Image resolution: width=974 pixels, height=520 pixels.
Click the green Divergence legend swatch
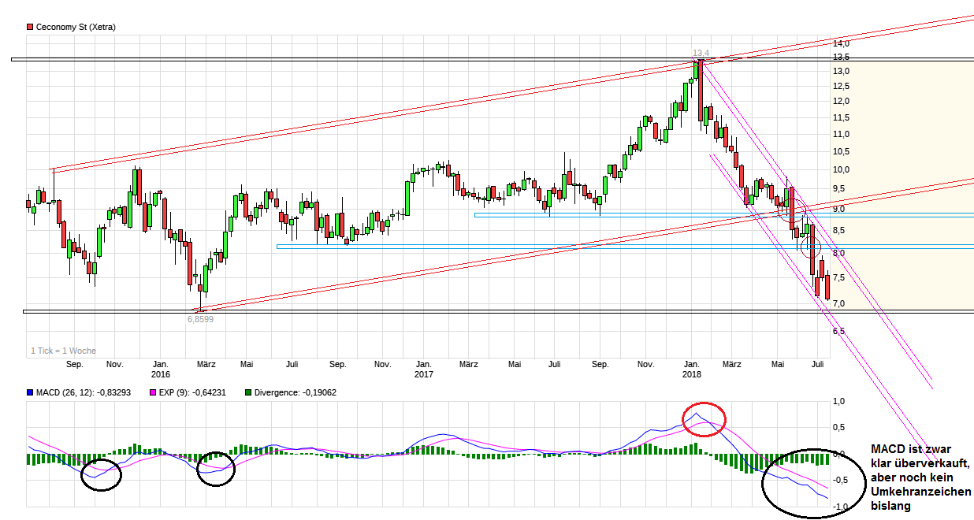coord(248,392)
